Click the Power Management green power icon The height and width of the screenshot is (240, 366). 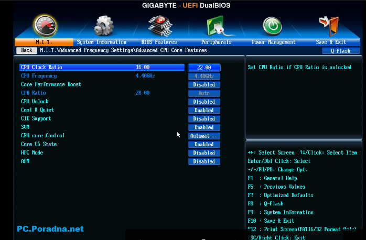click(272, 26)
